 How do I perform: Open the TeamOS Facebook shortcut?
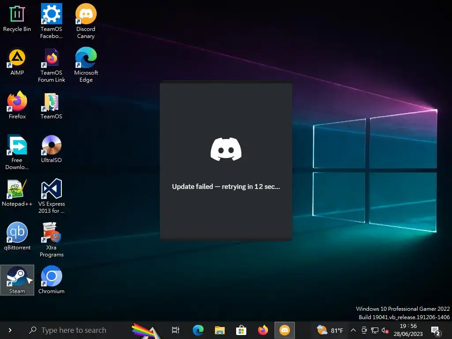[51, 21]
